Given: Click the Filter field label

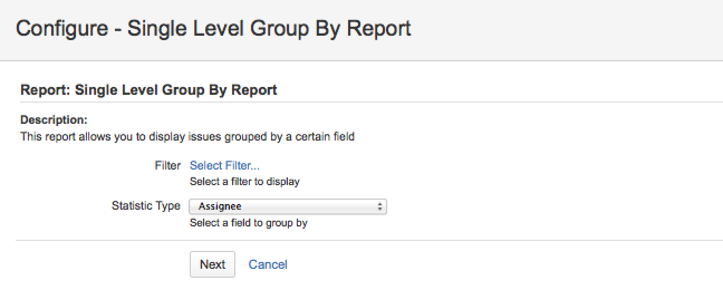Looking at the screenshot, I should 167,166.
